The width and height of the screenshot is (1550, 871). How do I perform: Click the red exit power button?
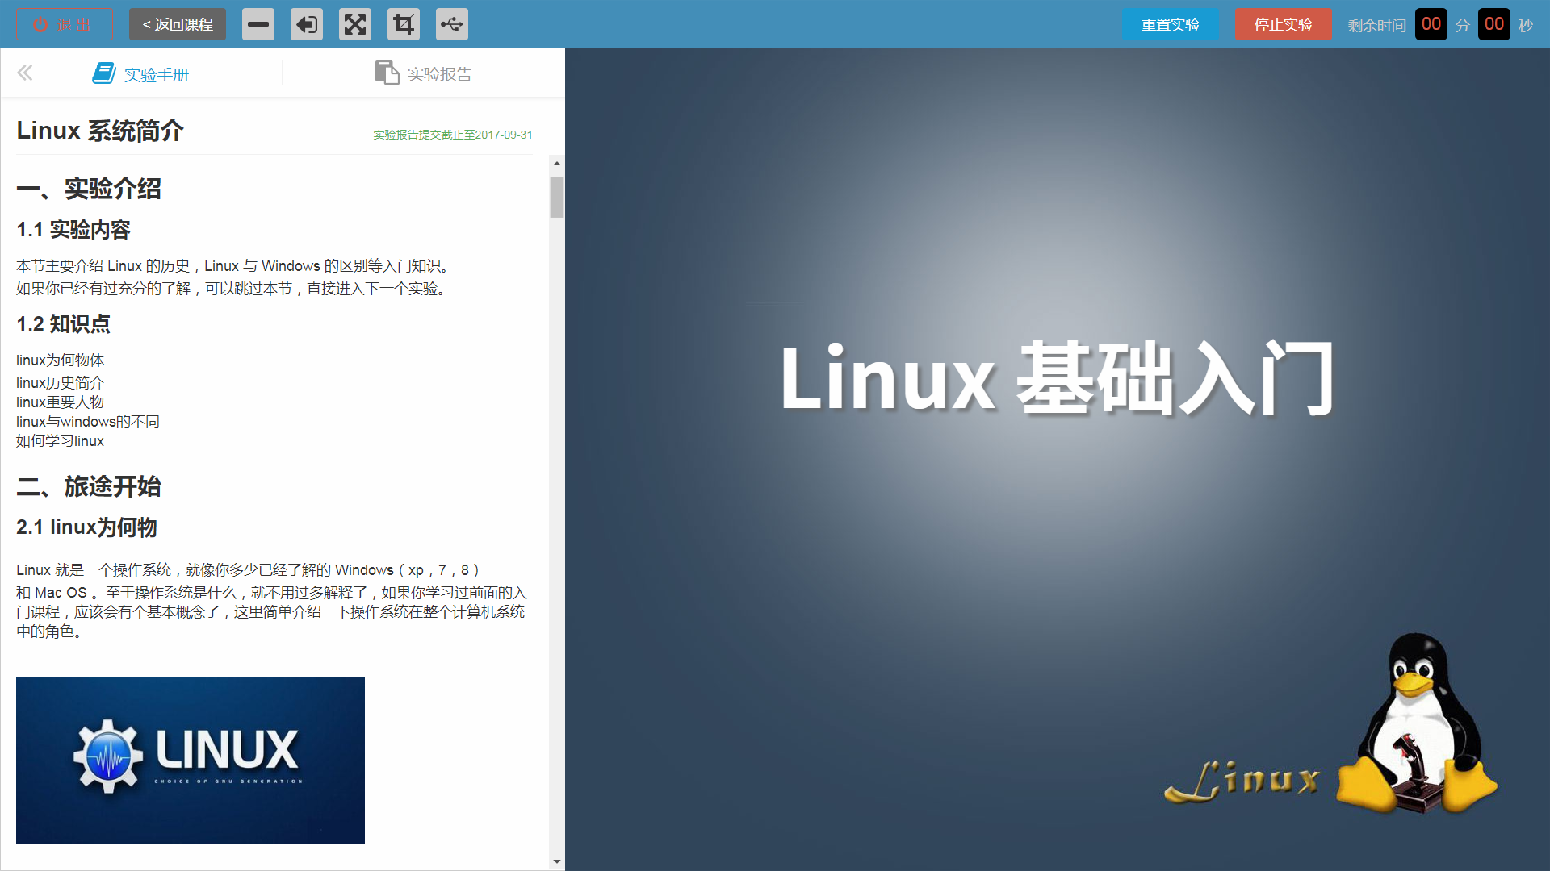(x=63, y=24)
